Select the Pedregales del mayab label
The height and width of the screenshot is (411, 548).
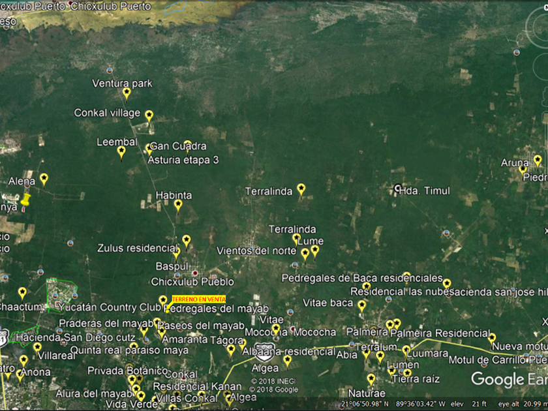[x=217, y=309]
